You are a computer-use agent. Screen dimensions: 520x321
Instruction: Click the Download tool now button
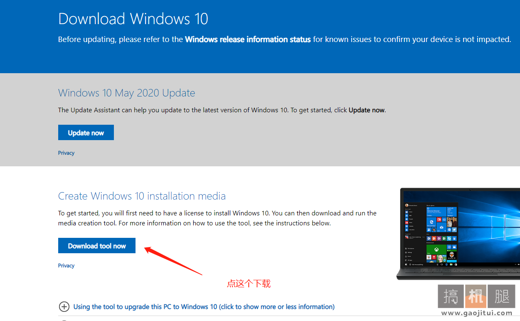[97, 246]
